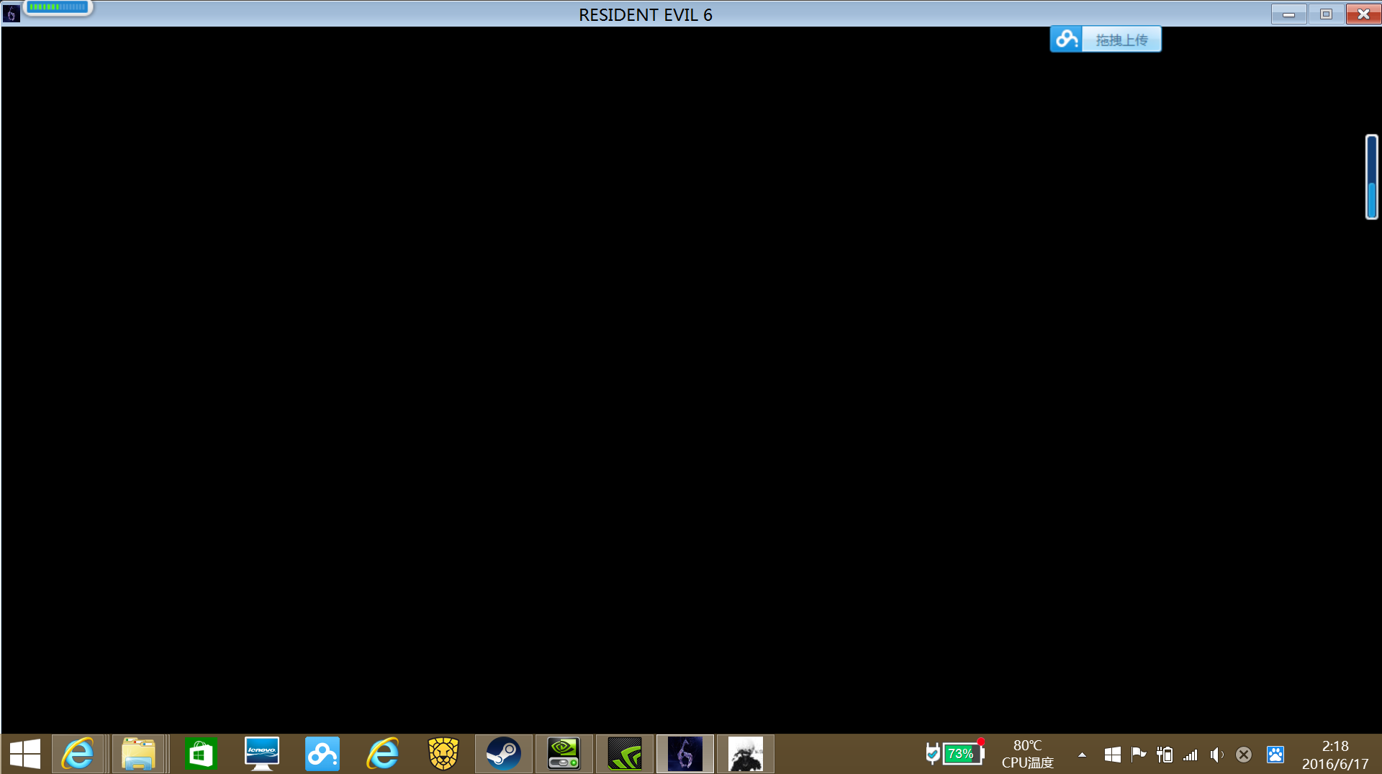Image resolution: width=1382 pixels, height=774 pixels.
Task: Open File Explorer from the taskbar
Action: coord(139,754)
